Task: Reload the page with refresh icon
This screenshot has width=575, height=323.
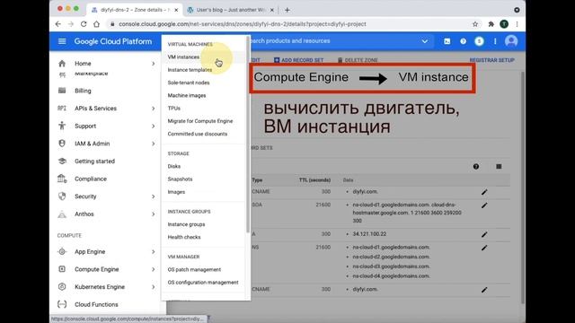Action: (x=84, y=24)
